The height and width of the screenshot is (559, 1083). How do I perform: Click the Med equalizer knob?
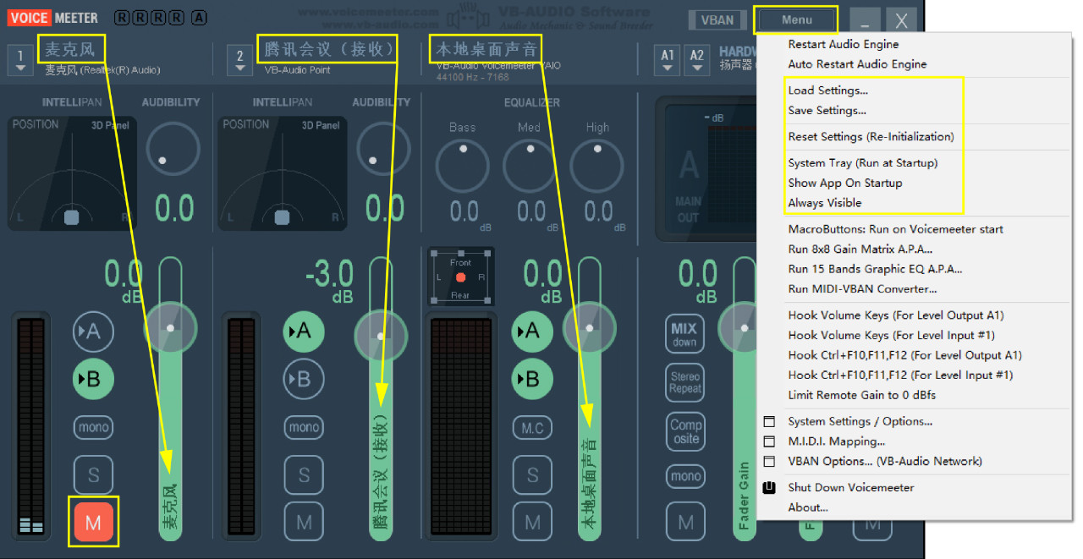530,165
